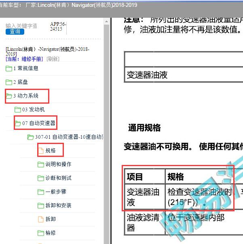Click the blue 查询 search button
This screenshot has width=243, height=244.
pos(15,31)
